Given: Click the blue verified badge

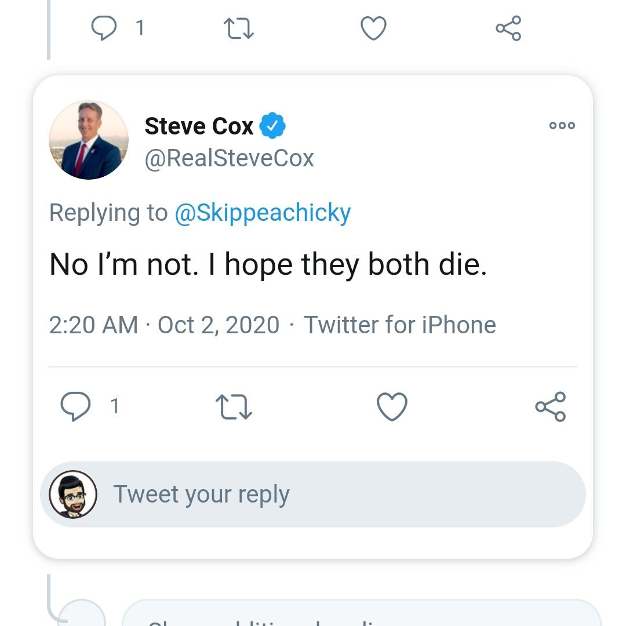Looking at the screenshot, I should [272, 125].
